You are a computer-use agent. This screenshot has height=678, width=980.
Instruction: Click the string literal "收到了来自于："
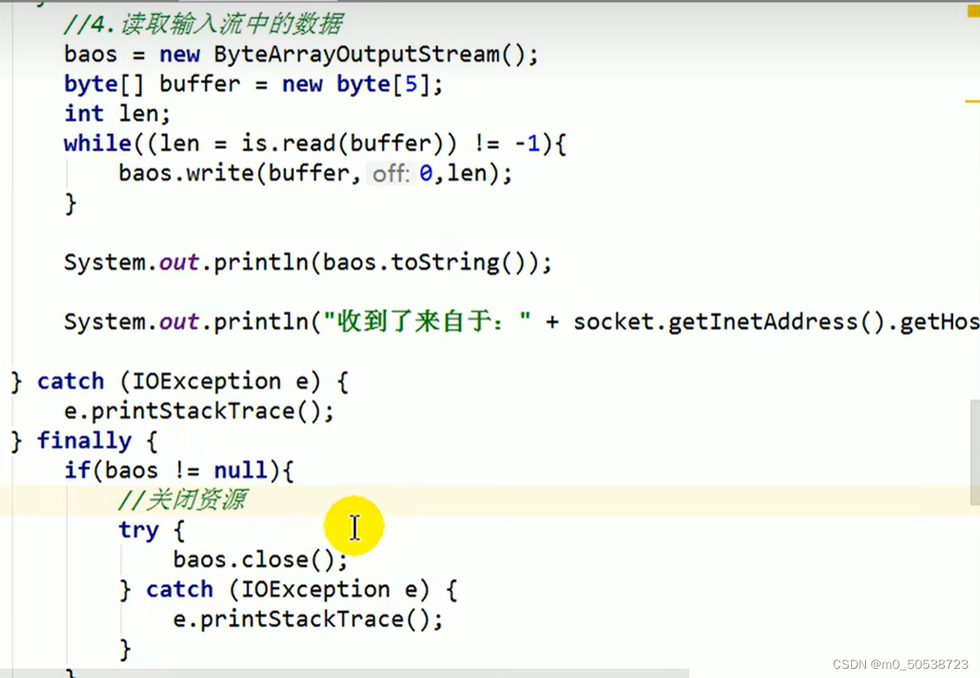click(427, 321)
